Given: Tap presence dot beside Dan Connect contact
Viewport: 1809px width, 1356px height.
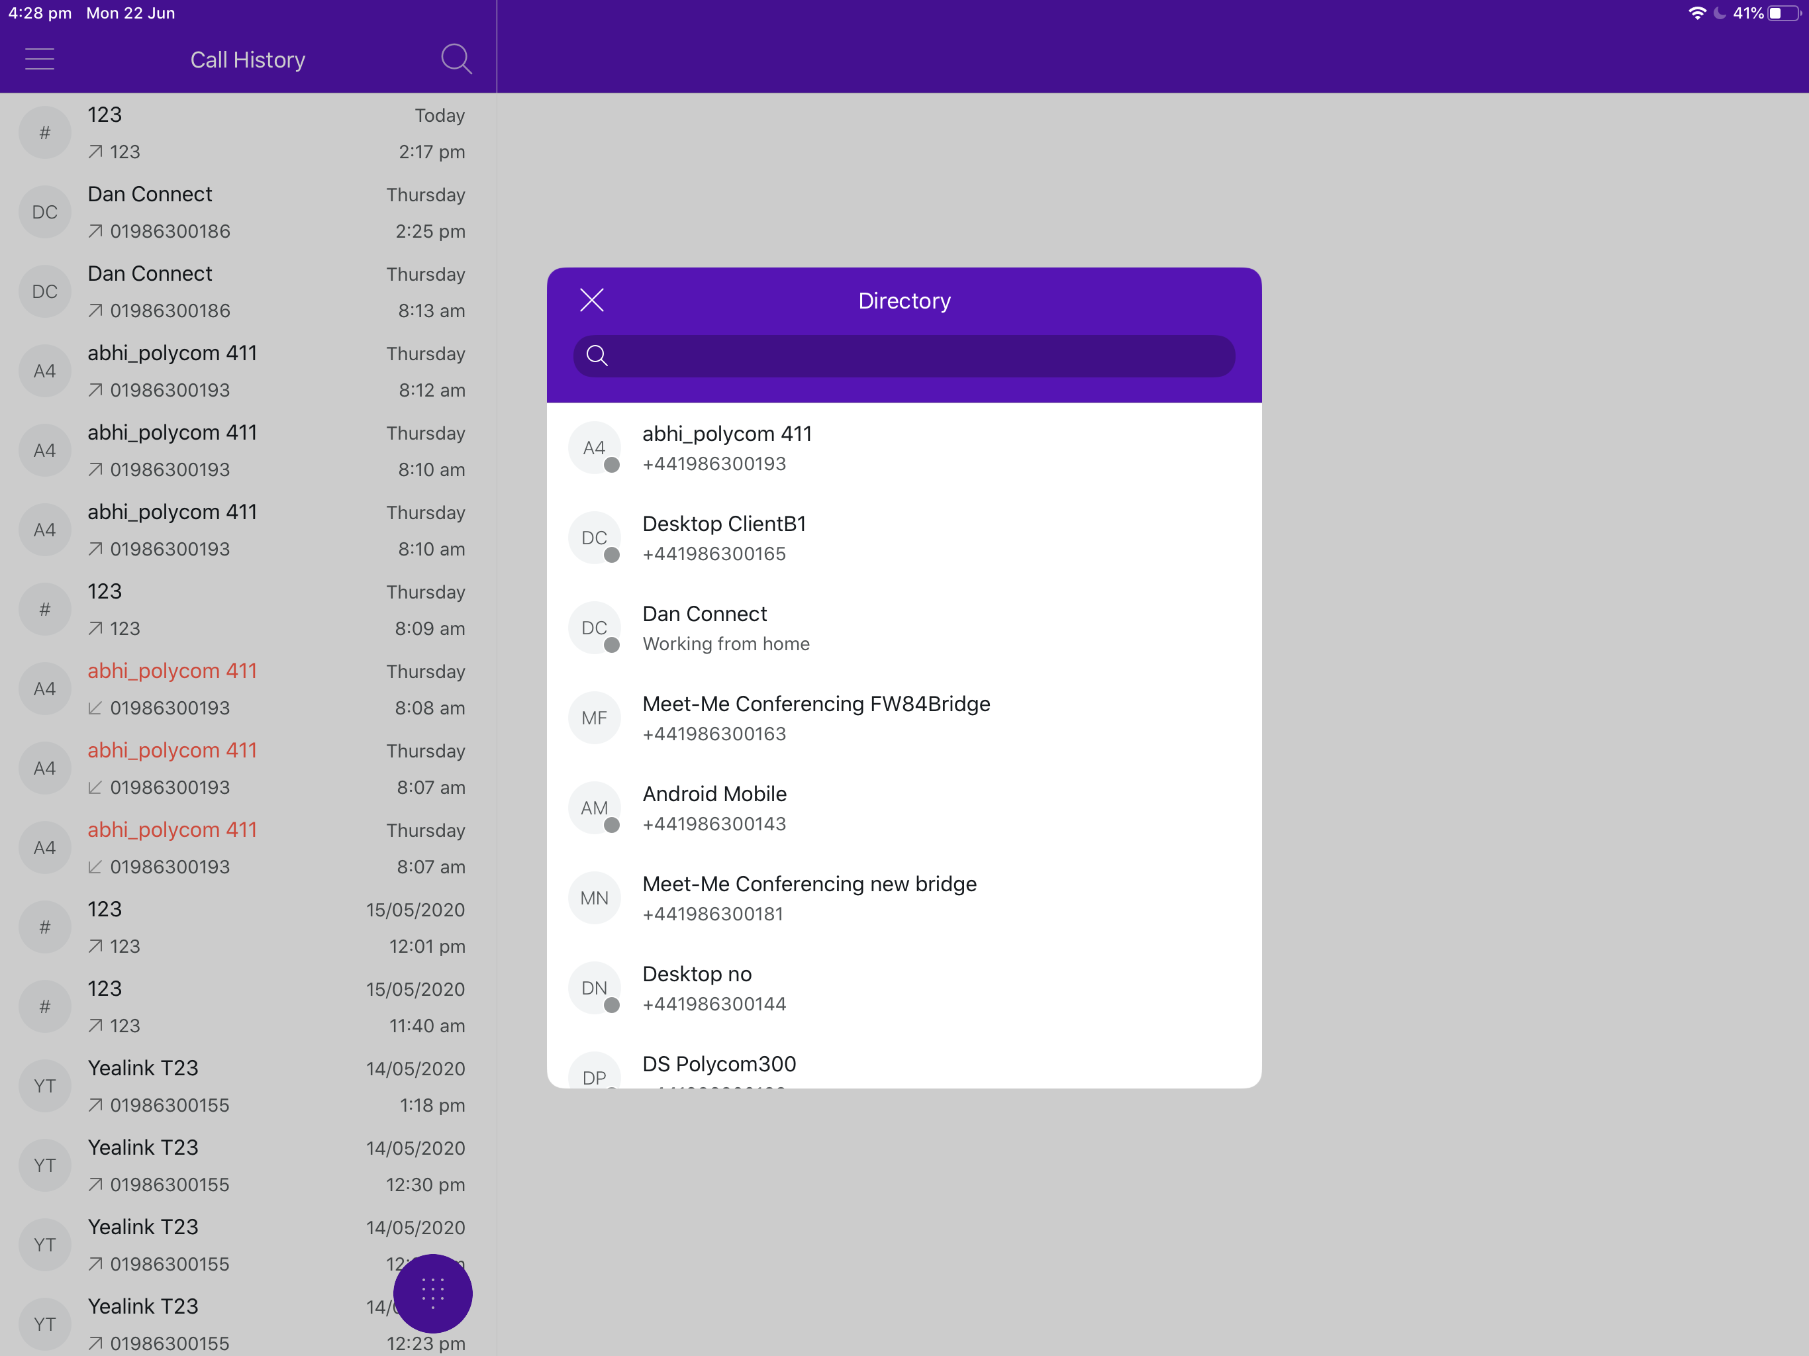Looking at the screenshot, I should pos(611,644).
